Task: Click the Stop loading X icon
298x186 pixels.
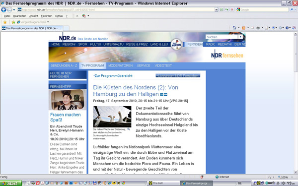Action: tap(232, 9)
